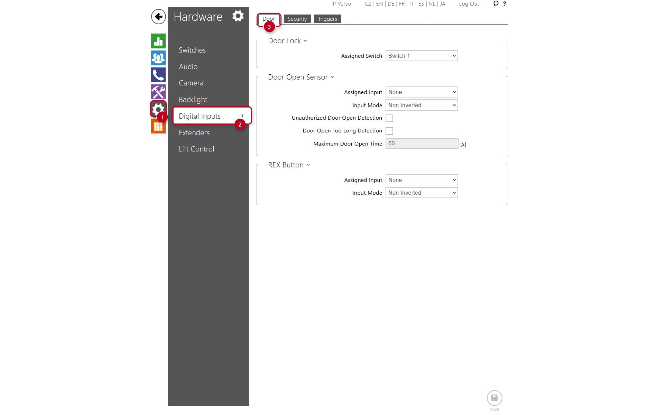Select Digital Inputs menu item

coord(212,116)
